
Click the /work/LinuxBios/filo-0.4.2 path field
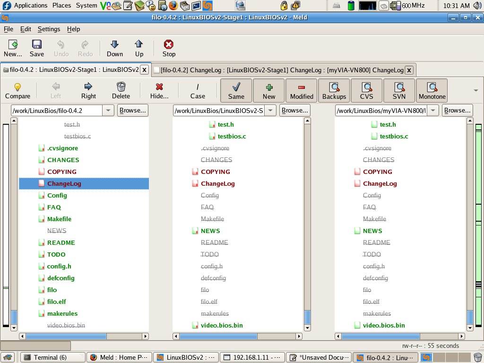[57, 111]
